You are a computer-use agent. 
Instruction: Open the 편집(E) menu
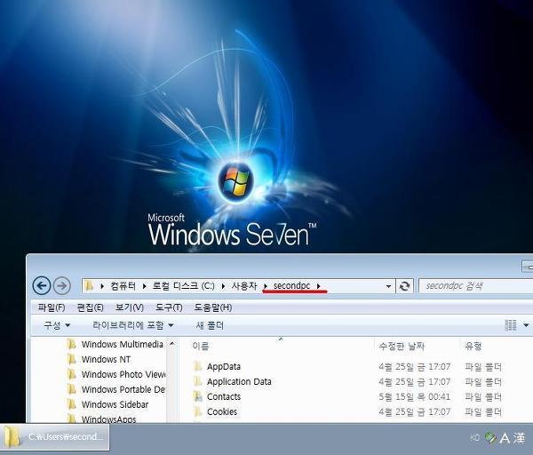point(90,307)
